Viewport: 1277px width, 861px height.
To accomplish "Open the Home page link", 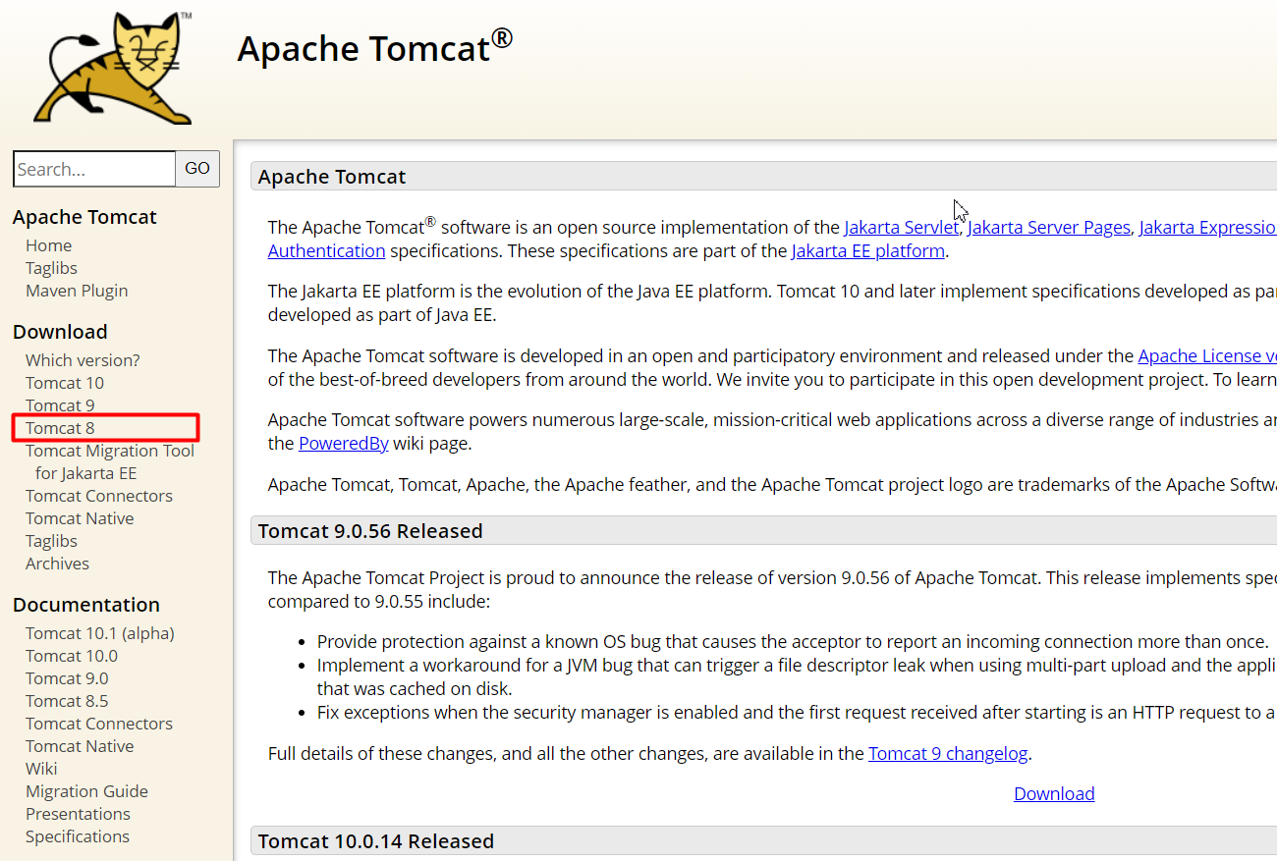I will (x=48, y=244).
